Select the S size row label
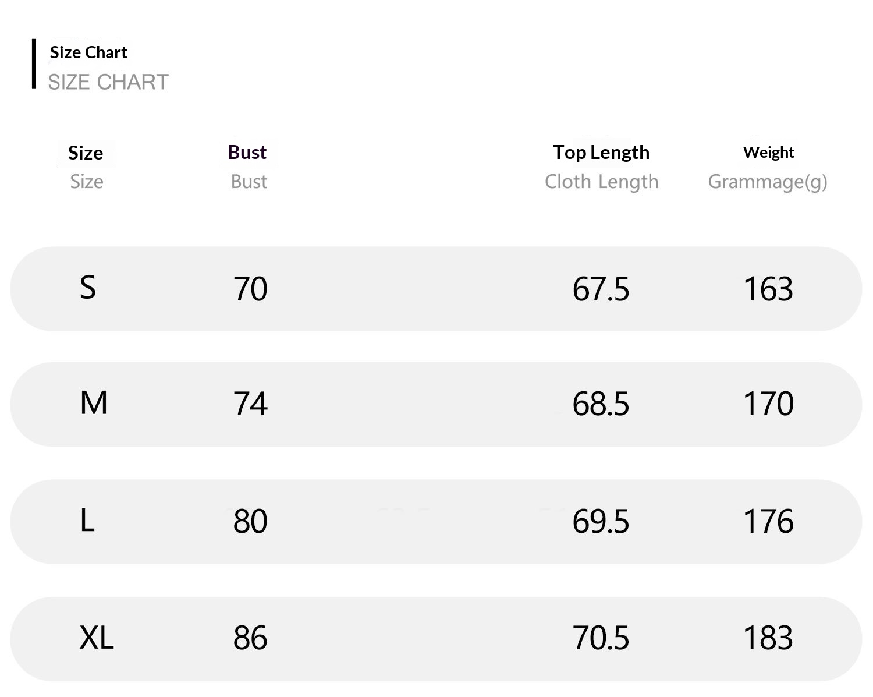 (88, 288)
